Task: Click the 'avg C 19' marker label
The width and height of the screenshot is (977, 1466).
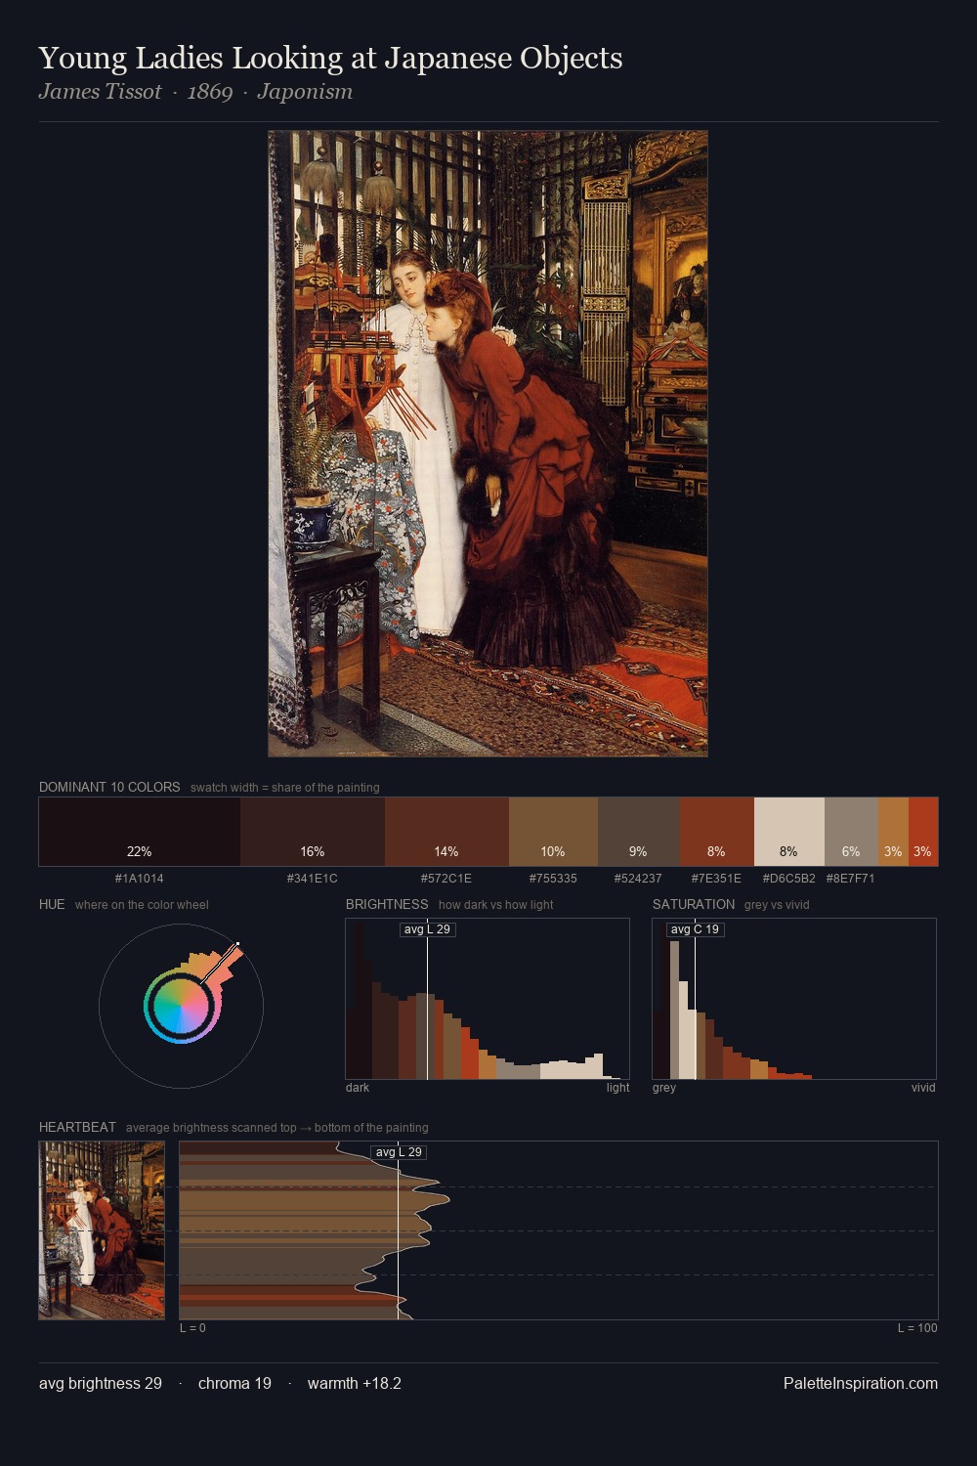Action: click(695, 929)
